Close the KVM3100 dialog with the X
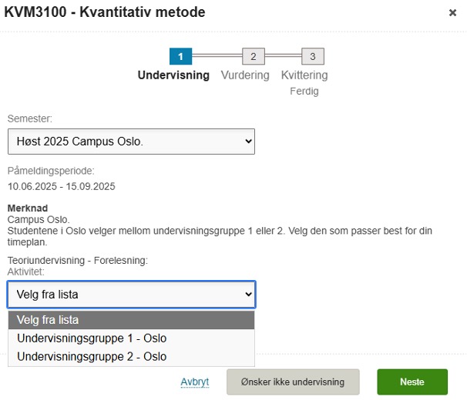This screenshot has height=400, width=467. click(x=452, y=13)
